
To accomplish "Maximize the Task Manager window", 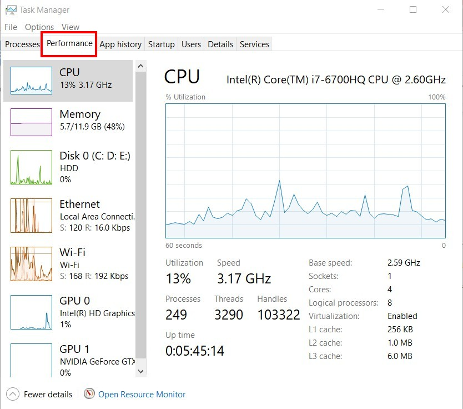I will [413, 9].
